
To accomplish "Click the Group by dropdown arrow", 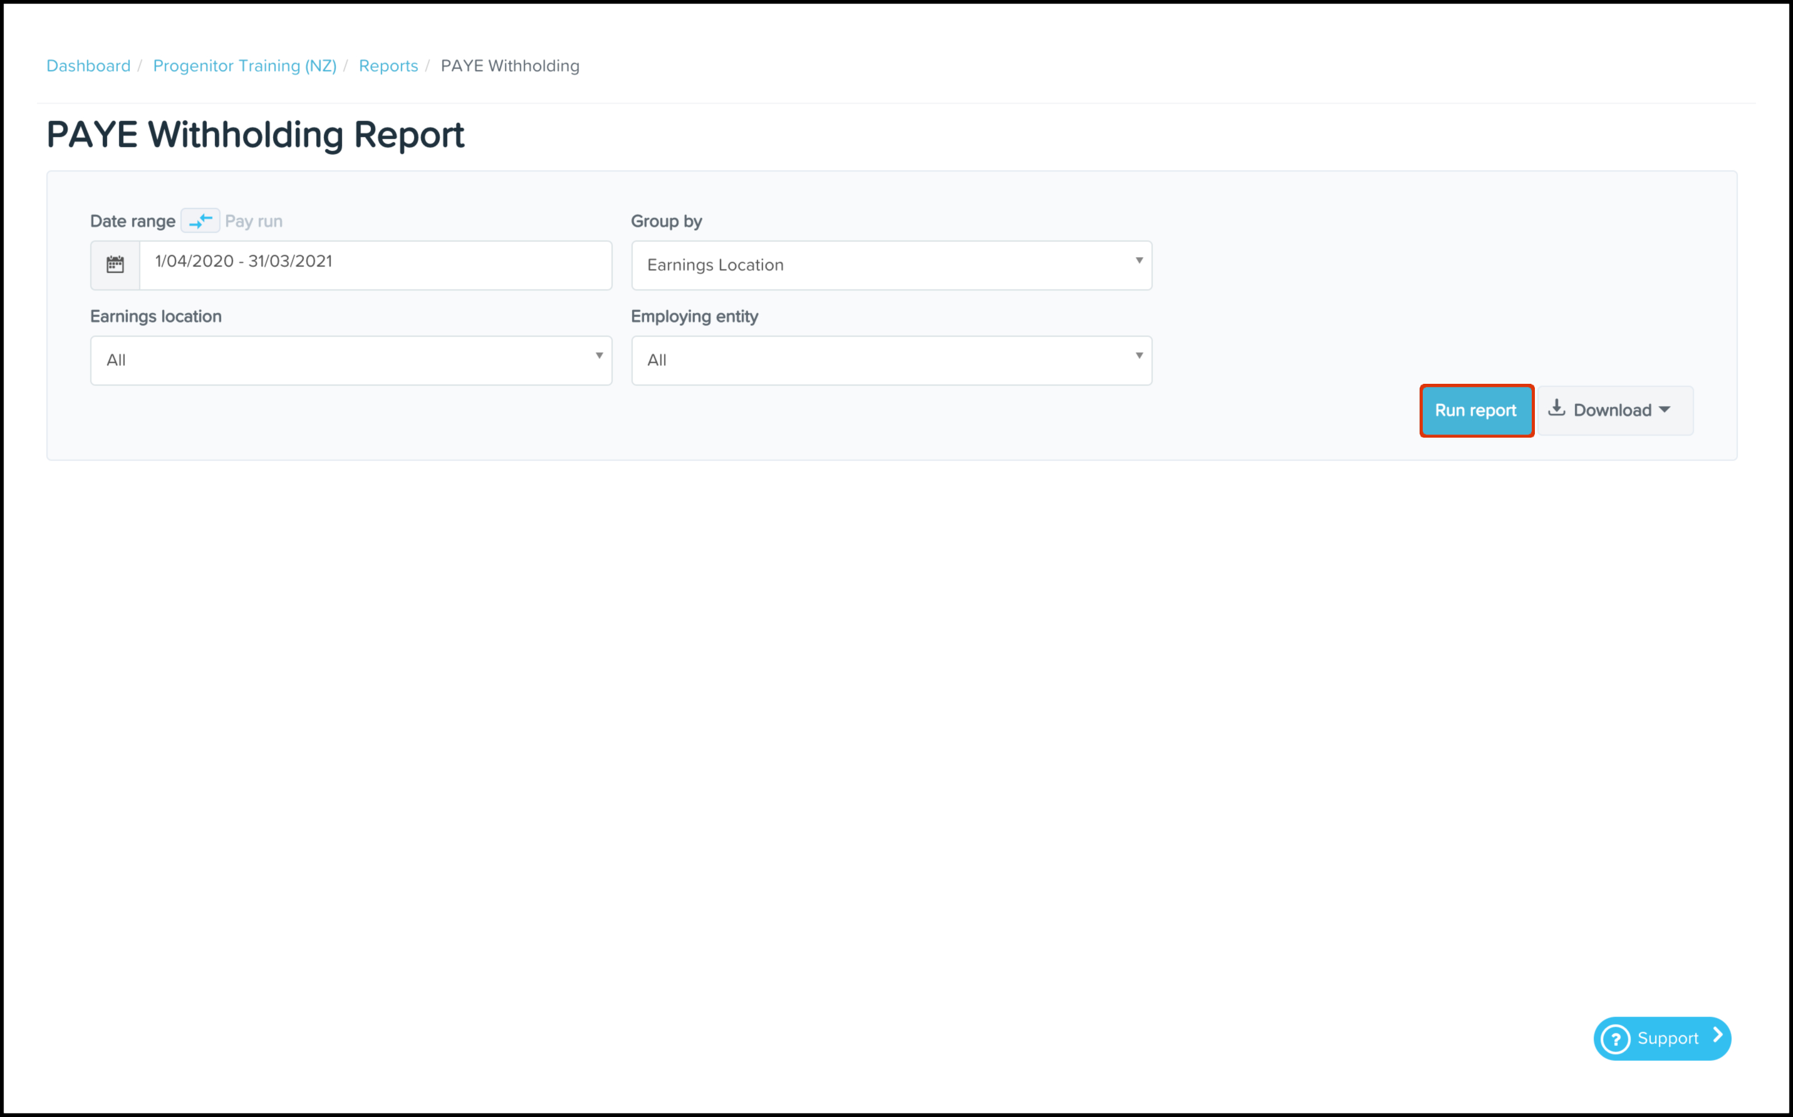I will tap(1139, 260).
